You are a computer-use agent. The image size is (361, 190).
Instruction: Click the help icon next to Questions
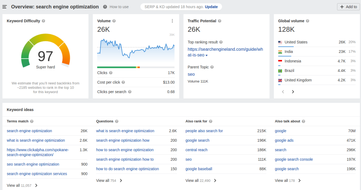tap(117, 121)
